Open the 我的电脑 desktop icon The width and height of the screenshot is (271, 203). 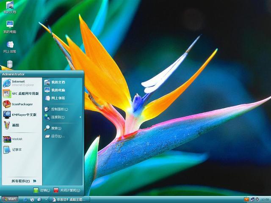coord(10,27)
